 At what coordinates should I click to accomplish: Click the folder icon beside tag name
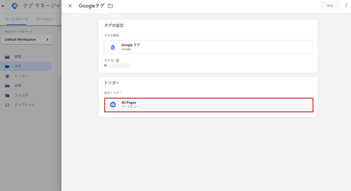pos(110,6)
